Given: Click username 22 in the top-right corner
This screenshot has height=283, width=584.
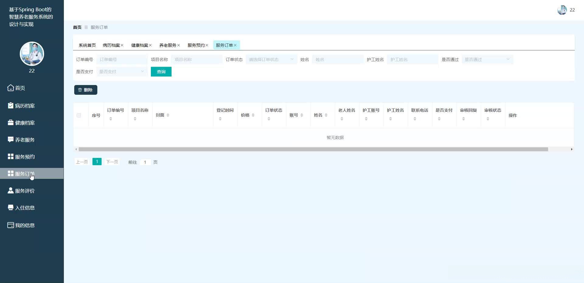Looking at the screenshot, I should [x=572, y=10].
